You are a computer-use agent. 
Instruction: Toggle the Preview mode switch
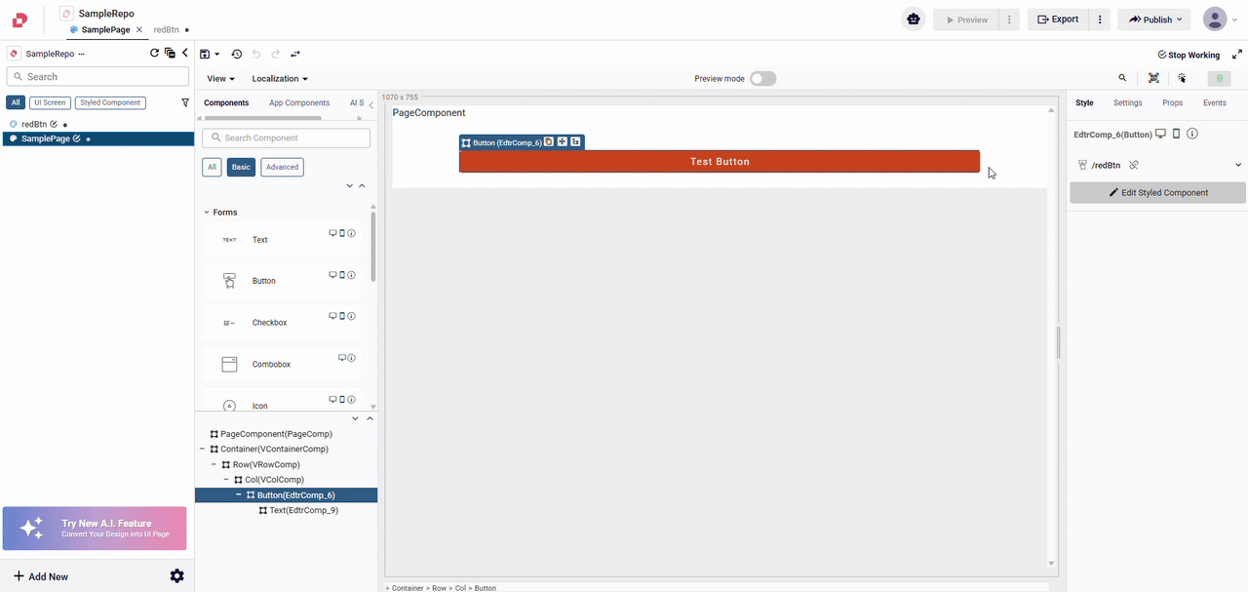pos(762,79)
